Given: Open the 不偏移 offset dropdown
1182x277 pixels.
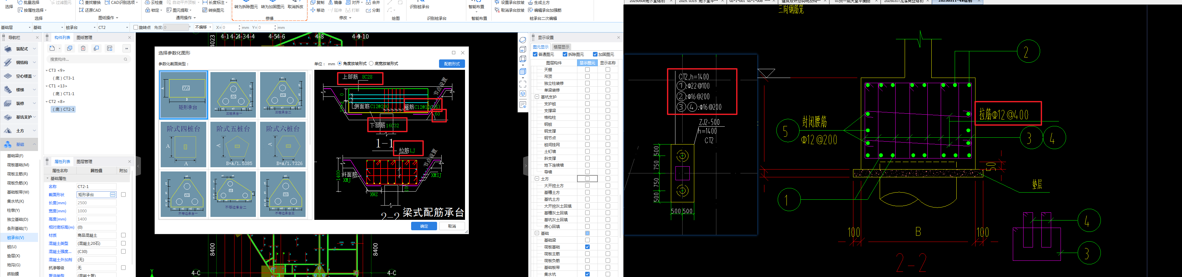Looking at the screenshot, I should tap(203, 27).
